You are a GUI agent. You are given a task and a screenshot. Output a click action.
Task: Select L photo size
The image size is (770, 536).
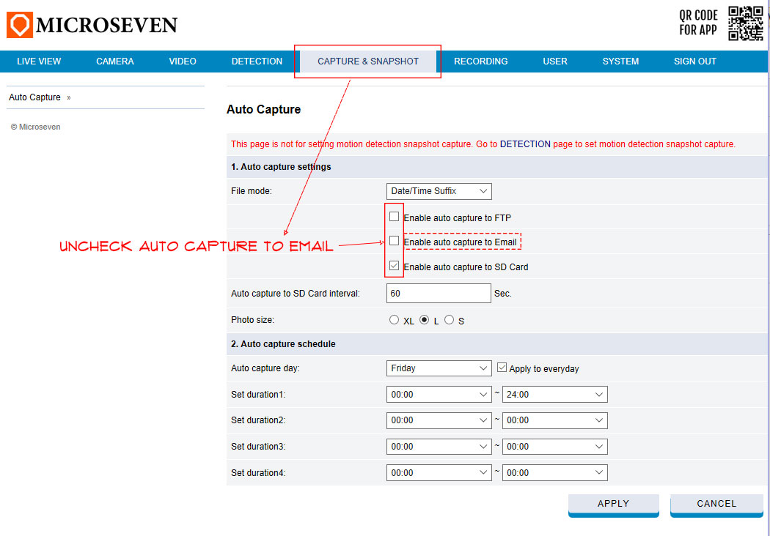(425, 320)
